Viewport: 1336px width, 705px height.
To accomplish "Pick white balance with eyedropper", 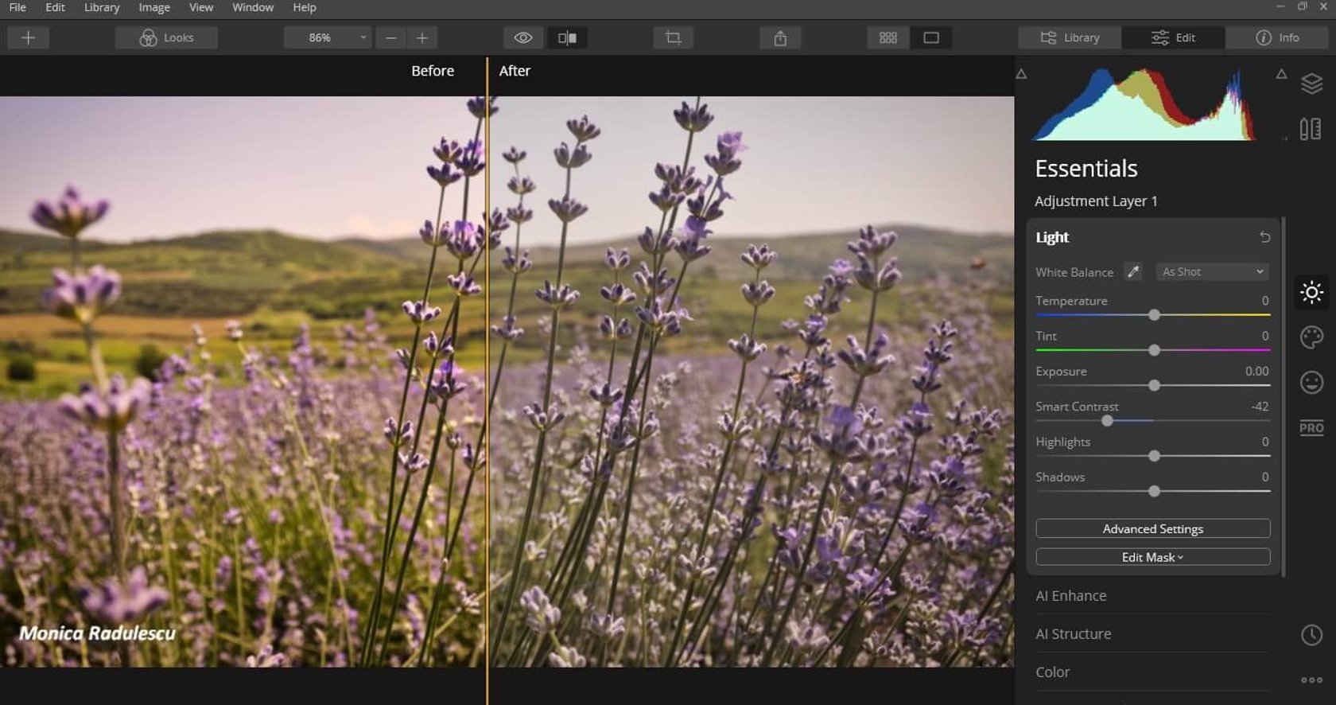I will 1133,272.
